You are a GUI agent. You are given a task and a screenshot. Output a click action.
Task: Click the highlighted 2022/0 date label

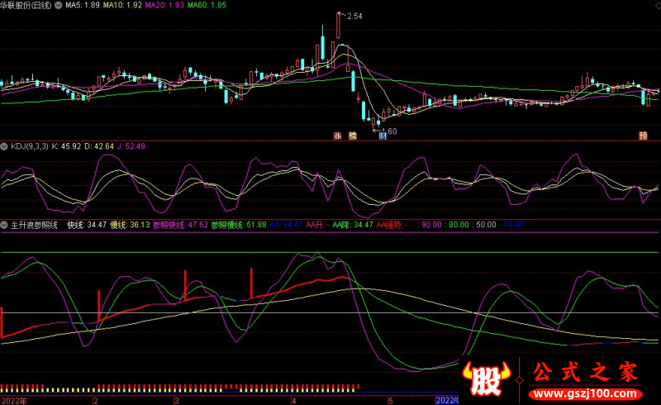447,400
